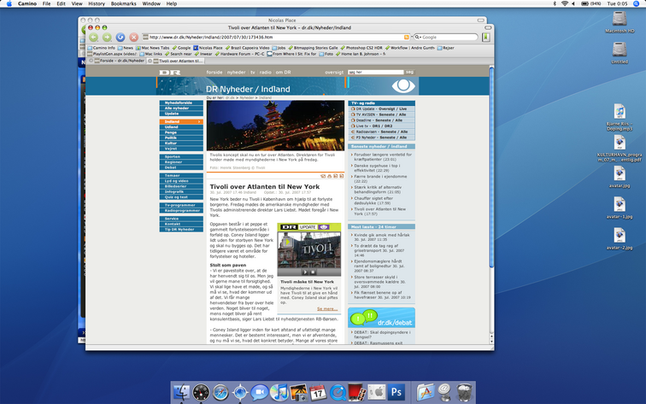The image size is (646, 404).
Task: Open Dashboard gauge icon in dock
Action: pyautogui.click(x=201, y=392)
